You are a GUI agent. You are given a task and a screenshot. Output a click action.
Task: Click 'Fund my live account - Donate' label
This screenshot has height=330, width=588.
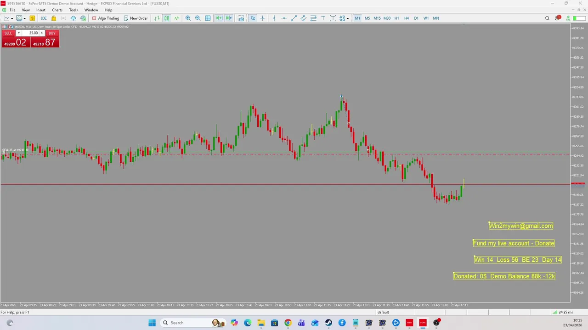coord(514,243)
